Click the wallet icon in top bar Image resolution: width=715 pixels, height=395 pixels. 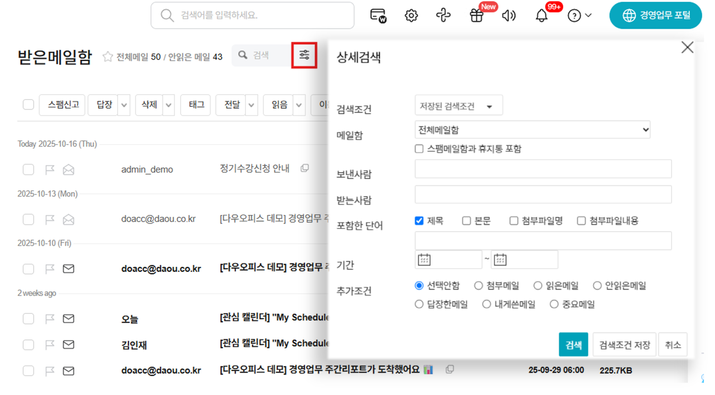tap(378, 16)
